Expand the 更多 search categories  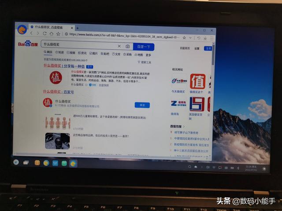coord(148,55)
